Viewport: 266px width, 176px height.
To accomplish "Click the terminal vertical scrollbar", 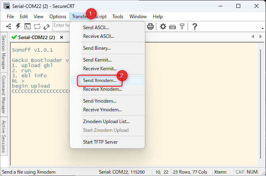I will point(260,104).
